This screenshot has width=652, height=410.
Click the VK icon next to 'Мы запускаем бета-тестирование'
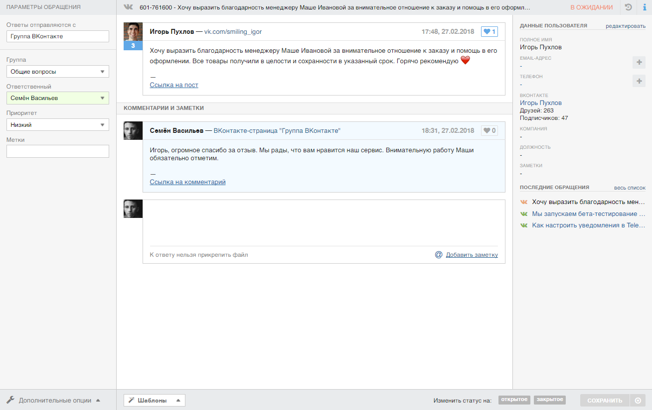pos(524,213)
